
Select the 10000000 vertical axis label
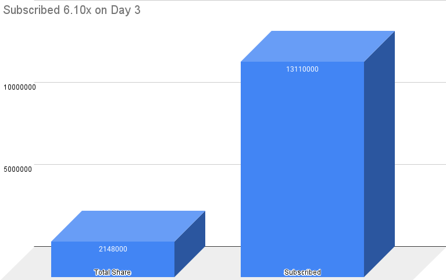click(20, 87)
